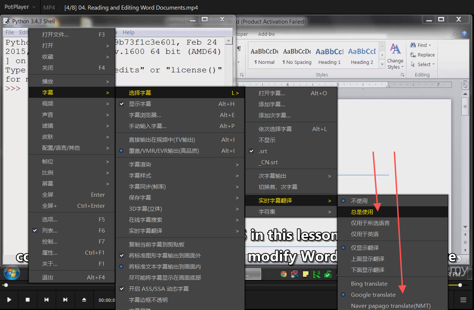Stop playback using the PotPlayer stop button
474x310 pixels.
point(28,300)
